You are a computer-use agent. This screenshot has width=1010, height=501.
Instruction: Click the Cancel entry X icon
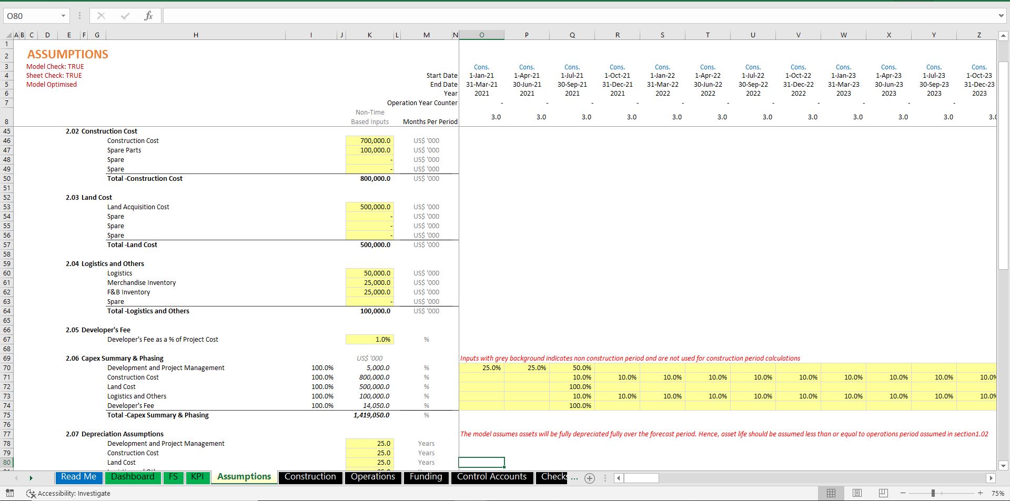[x=101, y=16]
